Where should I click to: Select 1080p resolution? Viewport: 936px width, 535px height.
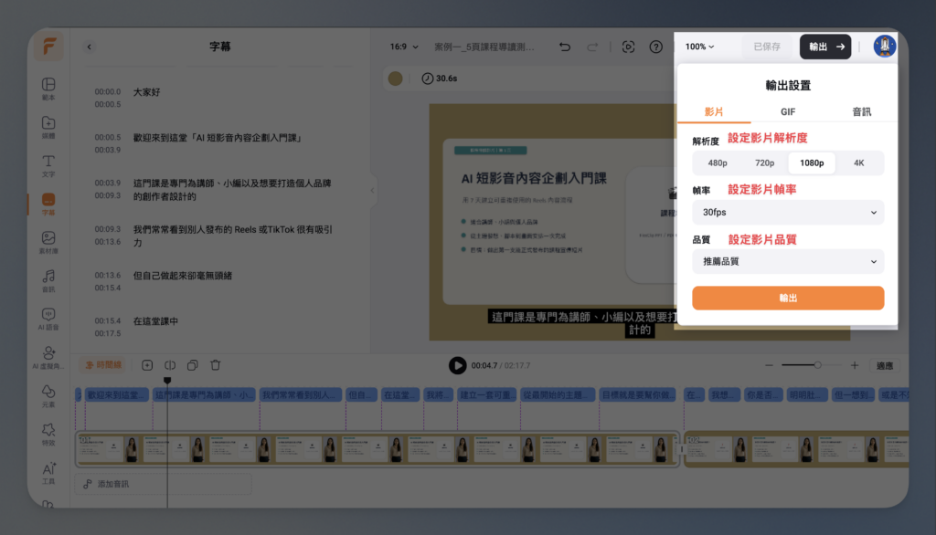[812, 163]
